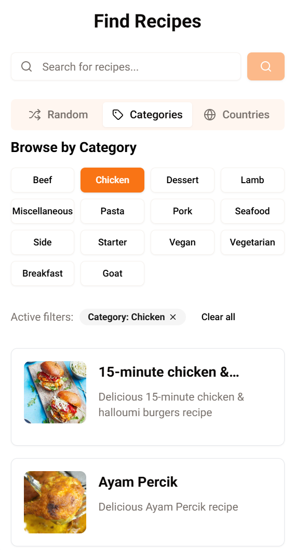Filter recipes by Seafood category
Screen dimensions: 295x550
[252, 211]
